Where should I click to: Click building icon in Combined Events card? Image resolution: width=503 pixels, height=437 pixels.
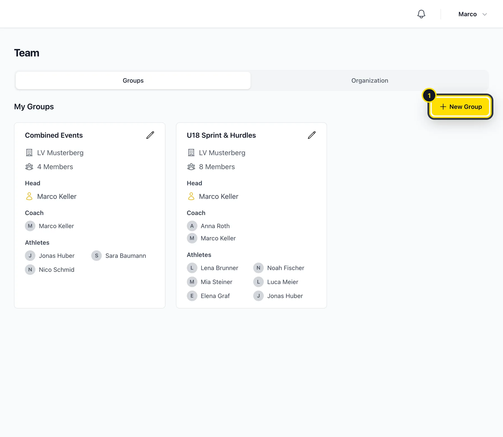29,153
